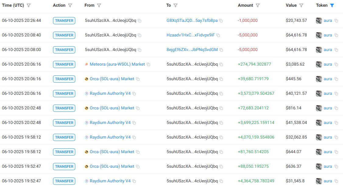Open the aura token link in top row

328,21
